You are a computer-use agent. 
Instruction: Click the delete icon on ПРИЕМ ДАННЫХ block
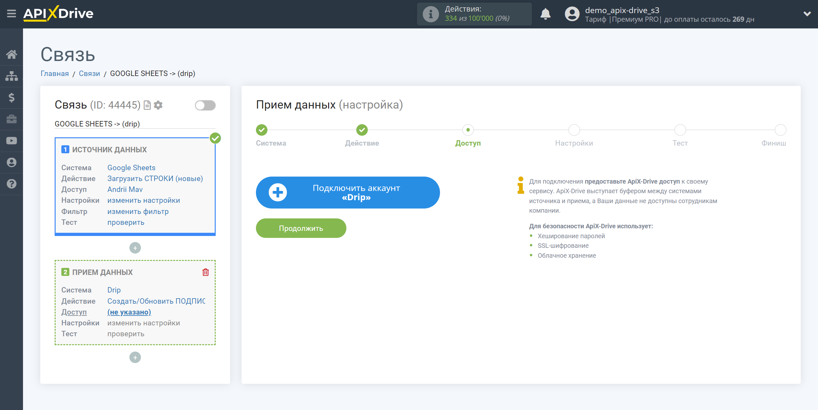205,272
